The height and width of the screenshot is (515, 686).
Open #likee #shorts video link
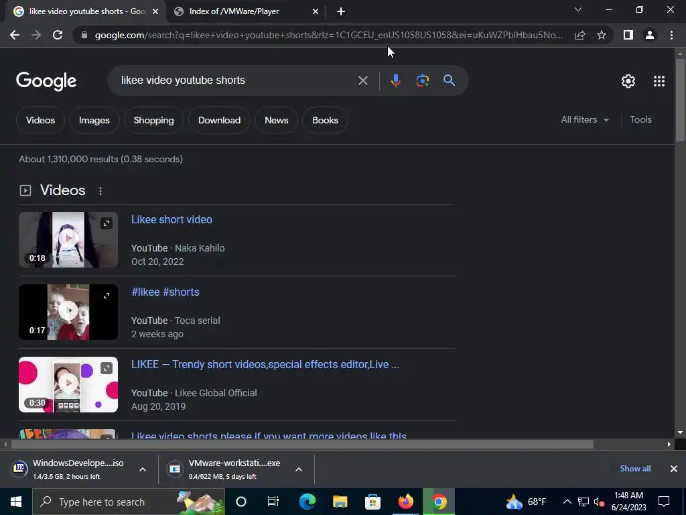[x=165, y=292]
